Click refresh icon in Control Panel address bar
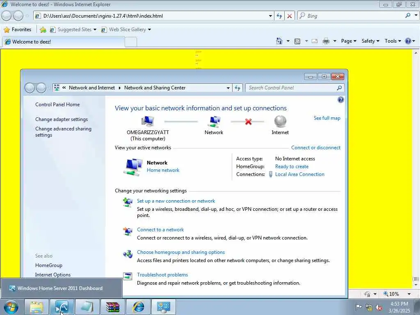 [237, 88]
